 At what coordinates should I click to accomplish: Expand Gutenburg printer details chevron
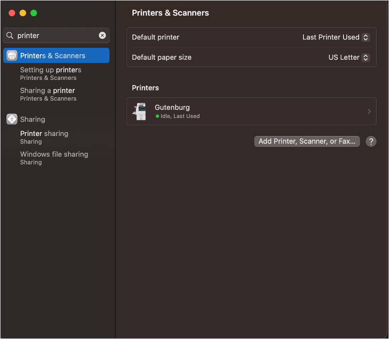pos(369,112)
